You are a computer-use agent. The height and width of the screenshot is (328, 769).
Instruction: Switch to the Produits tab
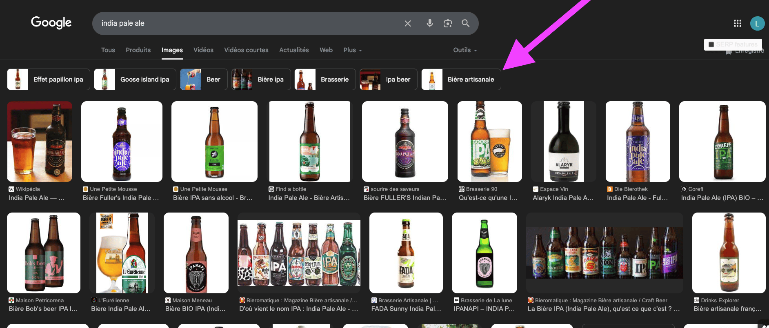(138, 50)
